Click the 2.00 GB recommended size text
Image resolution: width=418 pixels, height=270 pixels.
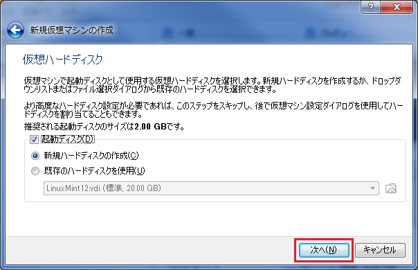(x=151, y=127)
